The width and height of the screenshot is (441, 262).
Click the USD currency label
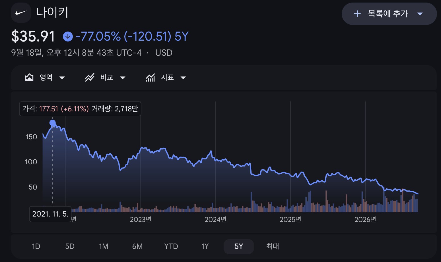click(164, 53)
